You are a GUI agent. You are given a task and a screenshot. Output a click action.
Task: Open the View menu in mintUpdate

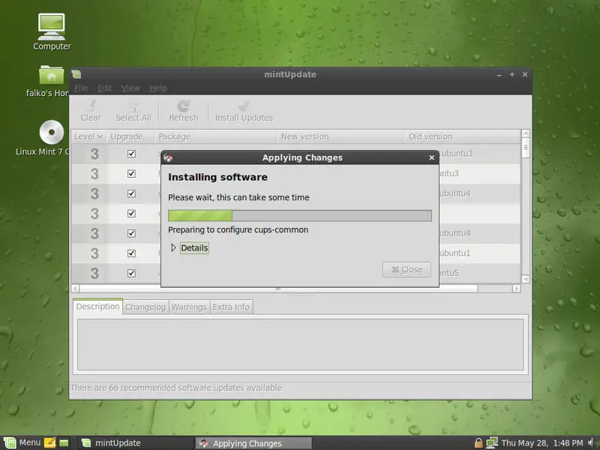[130, 88]
